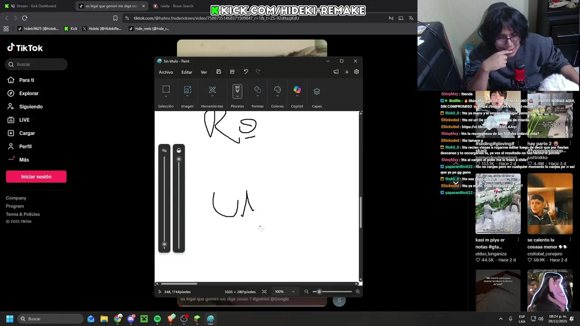Open the 'se calento la cosaaa menor' video thumbnail
Viewport: 580px width, 326px height.
click(x=550, y=204)
